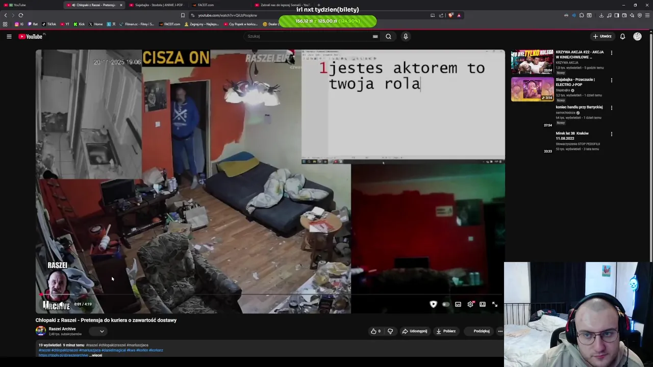The width and height of the screenshot is (653, 367).
Task: Dislike the video with thumbs down
Action: click(390, 331)
